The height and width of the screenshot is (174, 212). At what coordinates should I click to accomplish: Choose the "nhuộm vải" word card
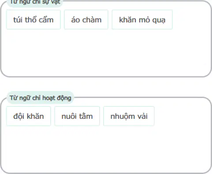[129, 116]
